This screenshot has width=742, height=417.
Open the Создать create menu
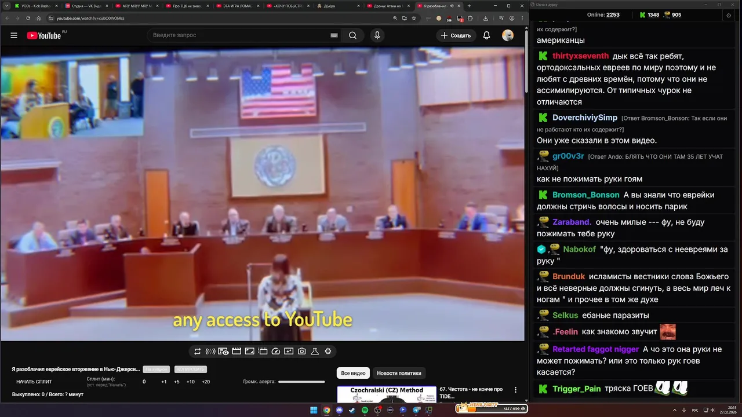456,35
